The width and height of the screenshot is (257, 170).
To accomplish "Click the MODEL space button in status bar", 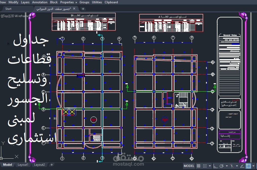I will click(189, 166).
